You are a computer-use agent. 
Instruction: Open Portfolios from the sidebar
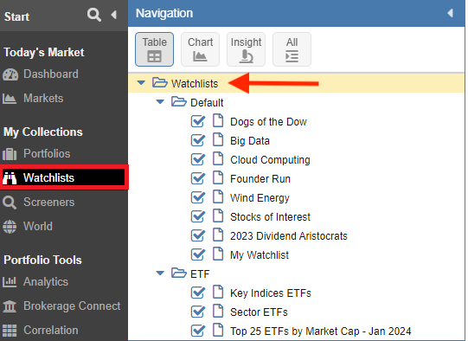(47, 153)
